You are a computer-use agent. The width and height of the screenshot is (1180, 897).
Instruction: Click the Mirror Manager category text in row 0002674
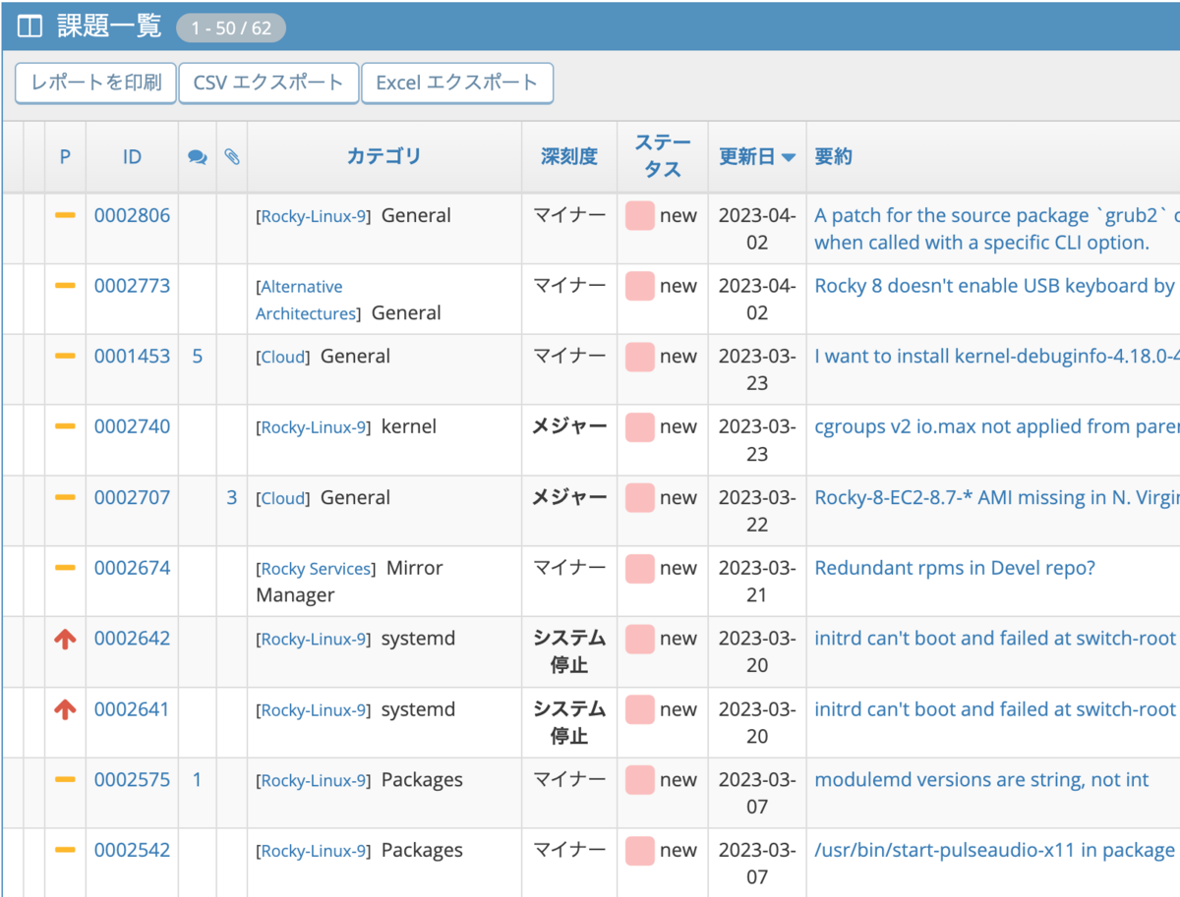coord(349,582)
